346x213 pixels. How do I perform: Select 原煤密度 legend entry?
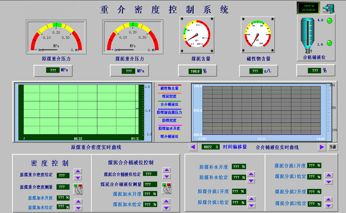pos(169,120)
